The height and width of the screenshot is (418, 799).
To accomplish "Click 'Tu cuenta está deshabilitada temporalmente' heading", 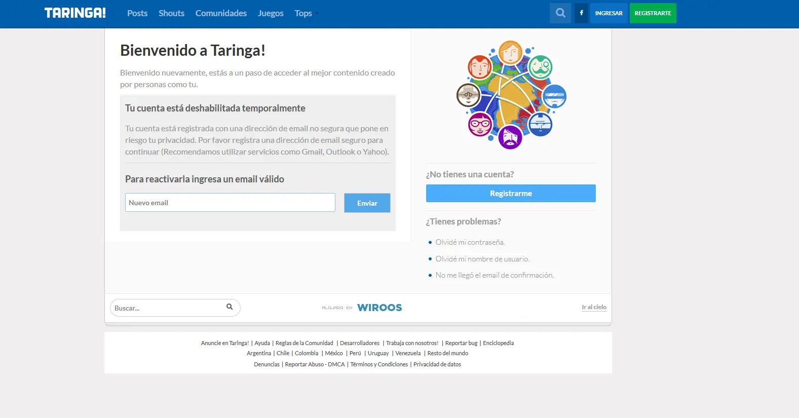I will 215,108.
